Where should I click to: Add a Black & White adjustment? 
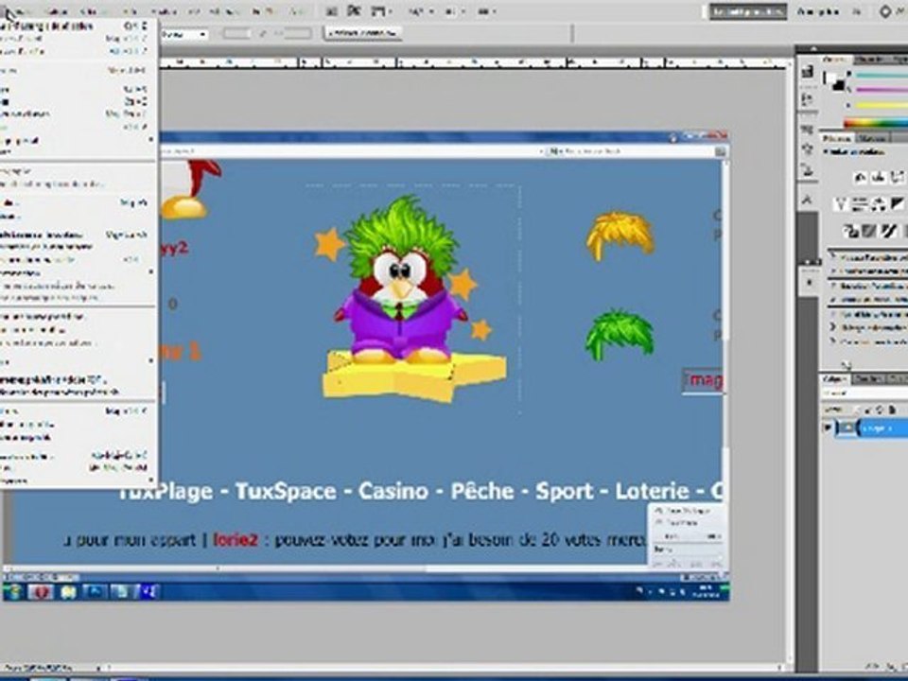(x=898, y=204)
